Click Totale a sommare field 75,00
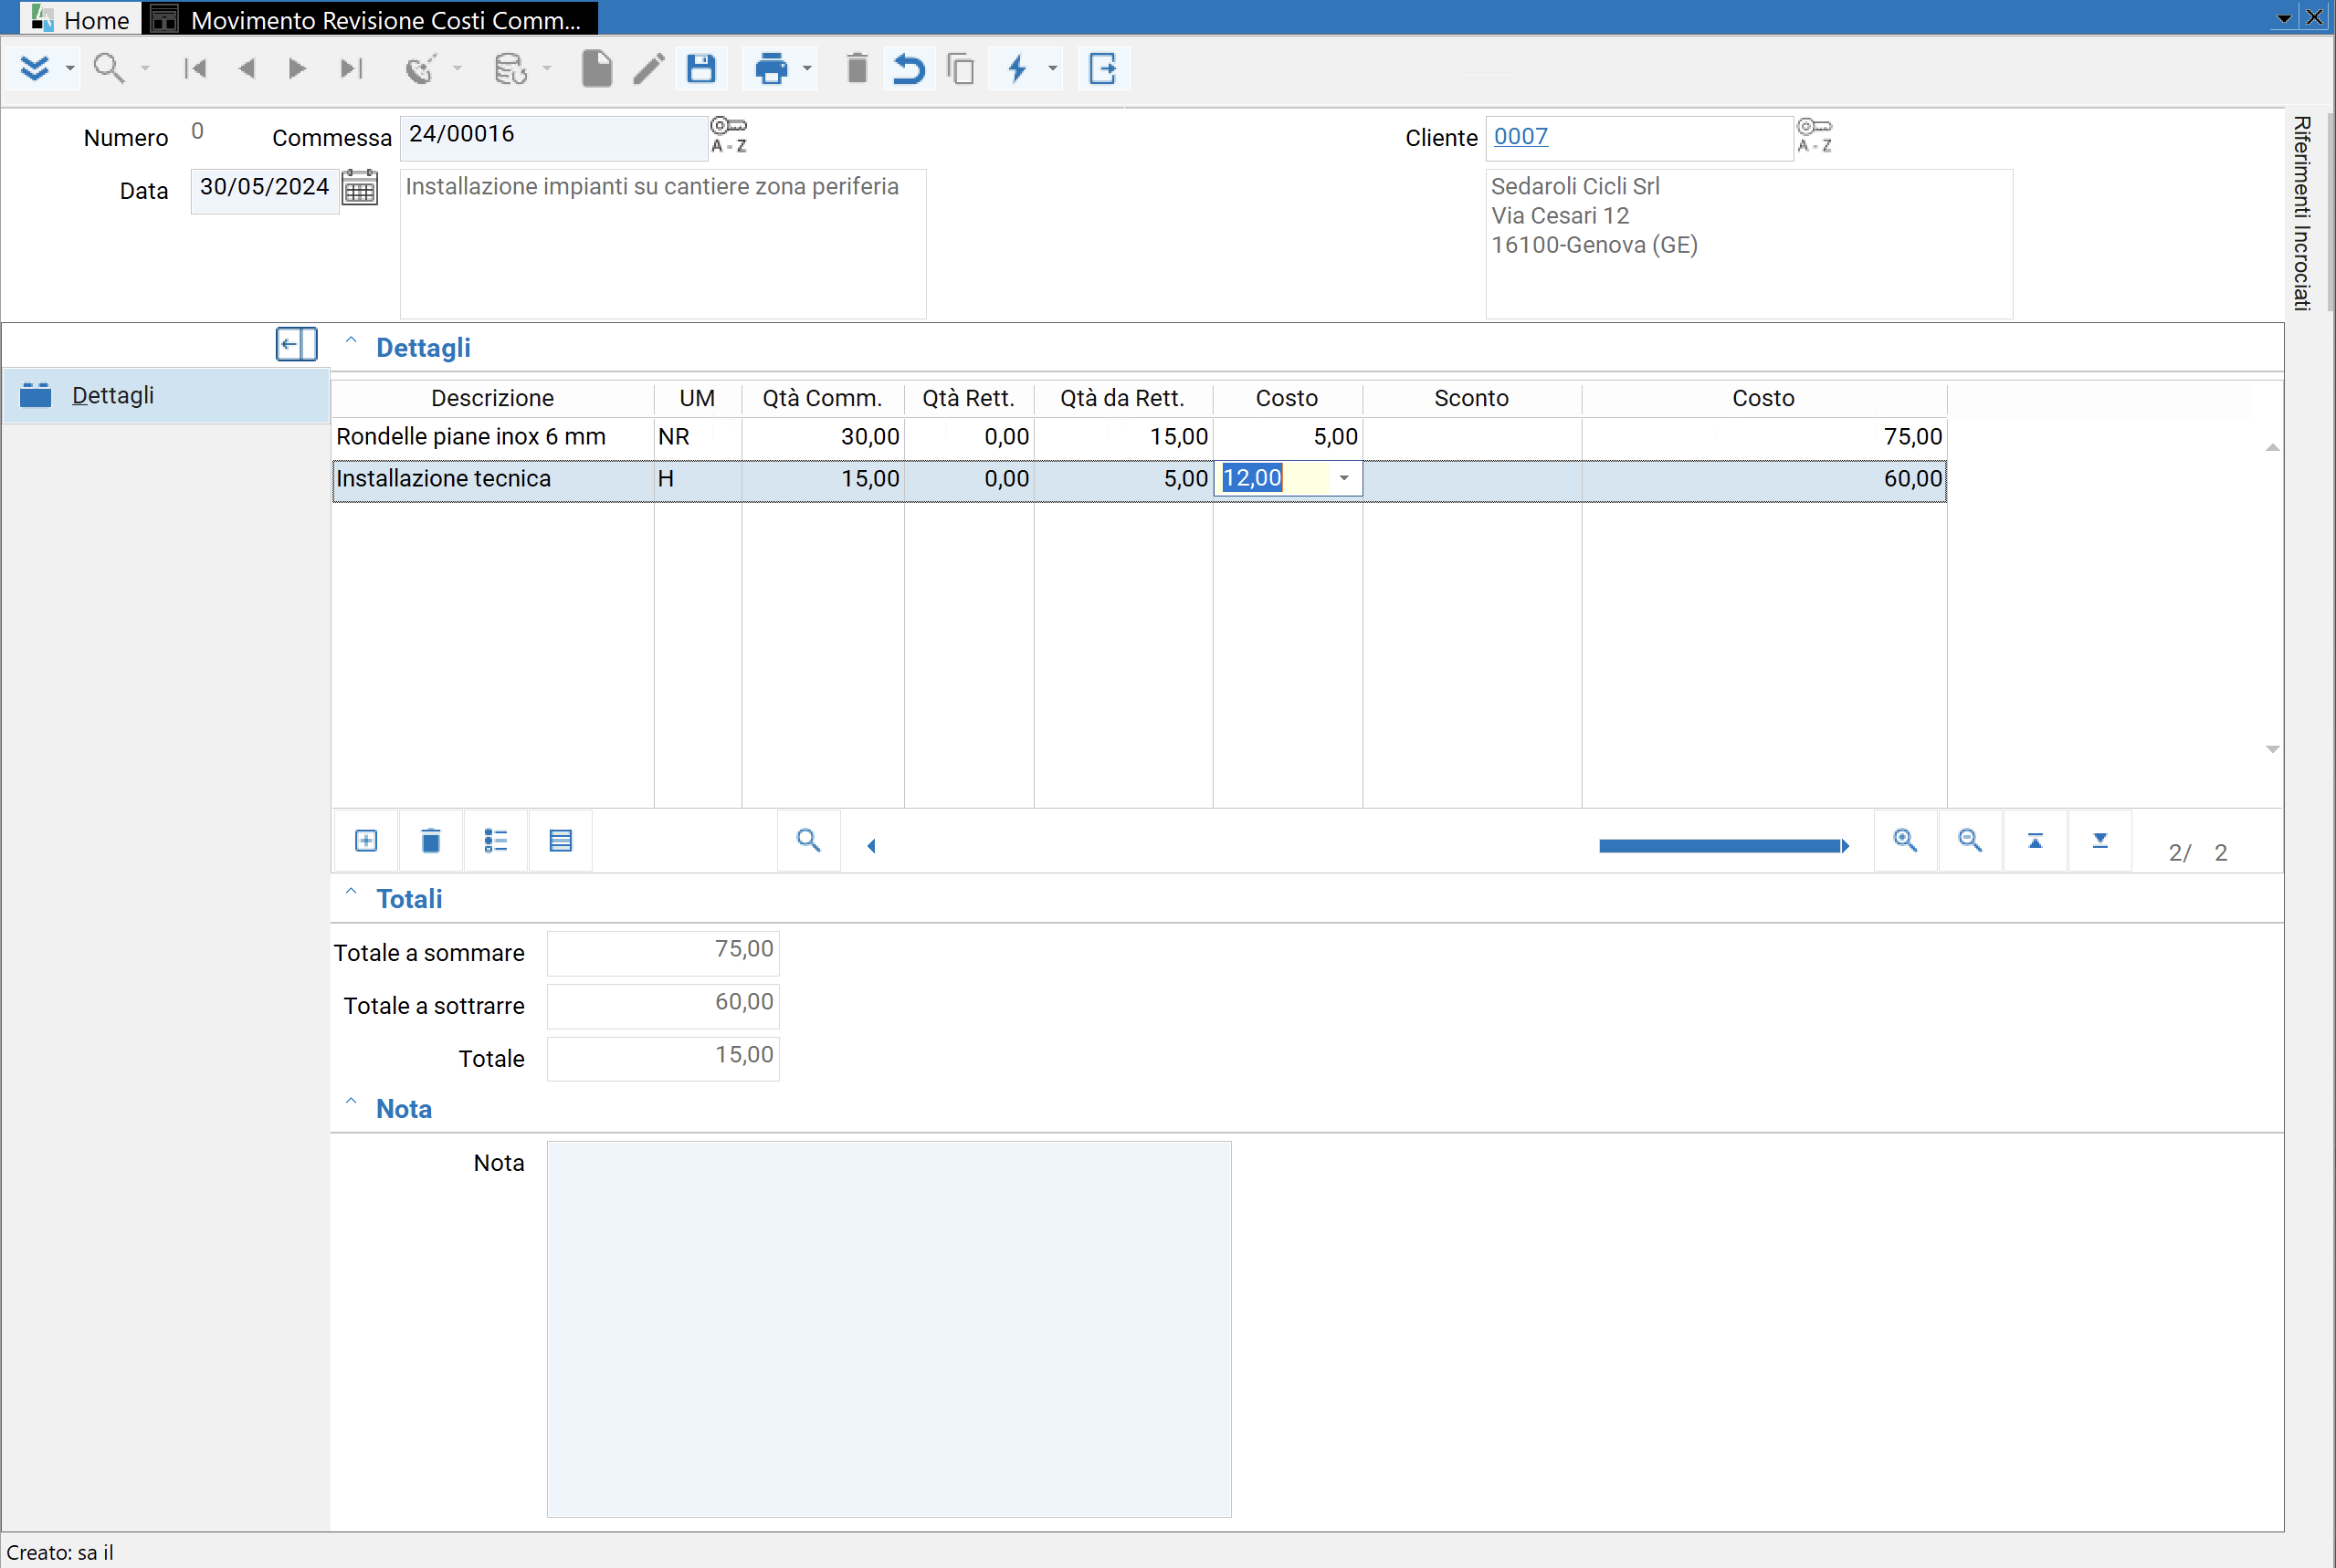The image size is (2336, 1568). [662, 952]
